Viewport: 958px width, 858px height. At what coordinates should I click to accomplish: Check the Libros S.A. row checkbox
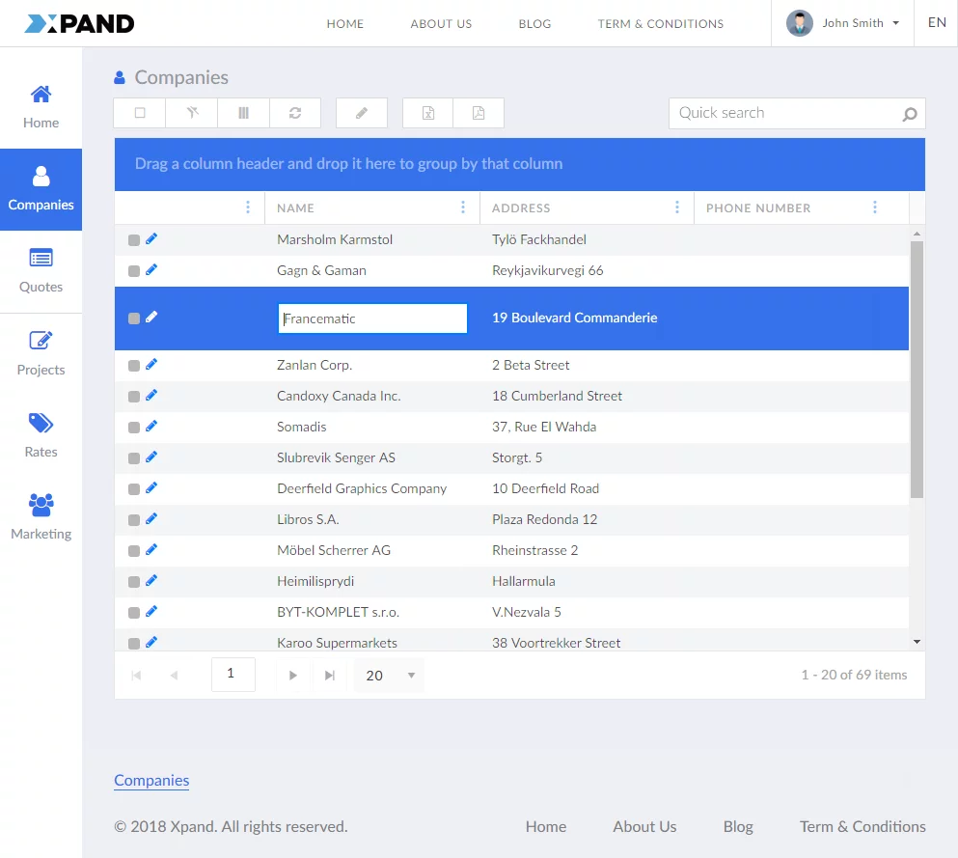(x=134, y=520)
